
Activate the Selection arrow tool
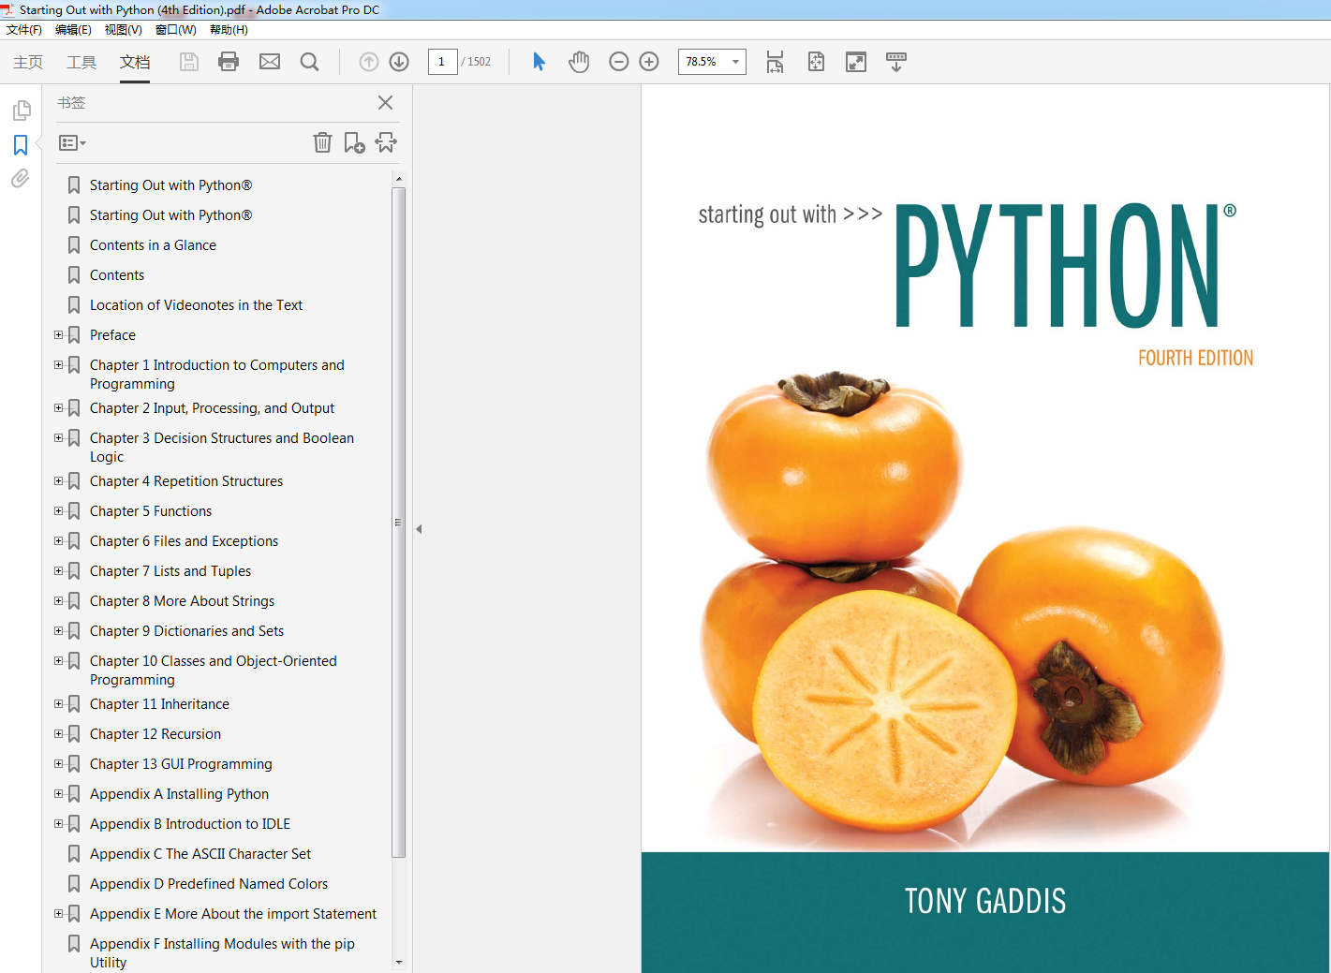click(x=539, y=62)
